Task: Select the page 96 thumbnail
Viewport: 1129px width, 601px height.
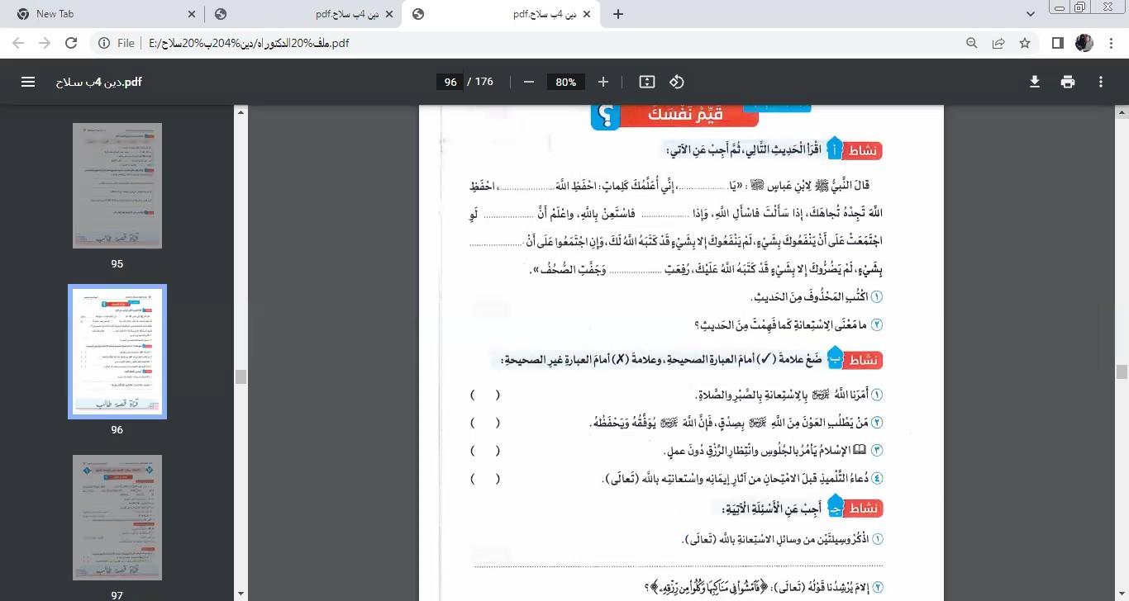Action: 117,352
